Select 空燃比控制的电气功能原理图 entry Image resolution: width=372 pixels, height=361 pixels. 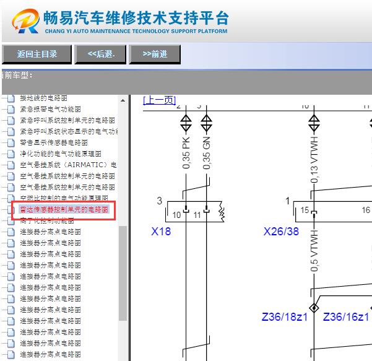tap(64, 198)
